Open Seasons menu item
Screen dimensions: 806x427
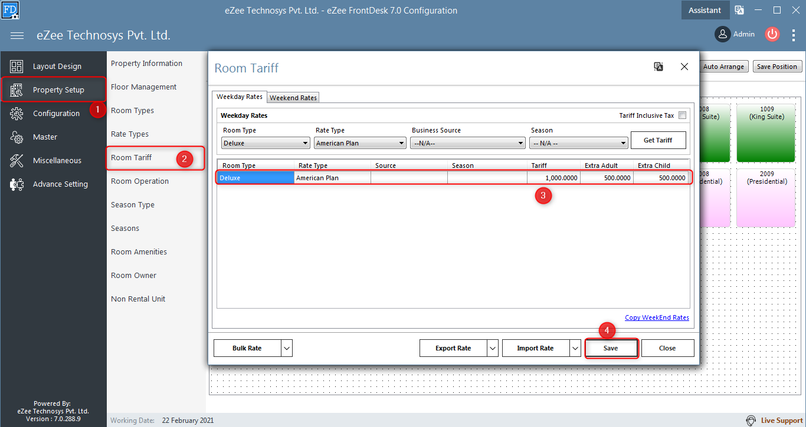(125, 229)
